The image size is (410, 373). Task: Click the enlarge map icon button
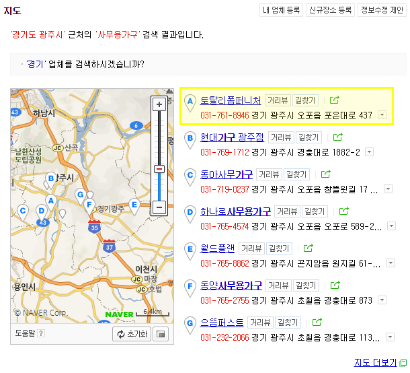[x=161, y=334]
